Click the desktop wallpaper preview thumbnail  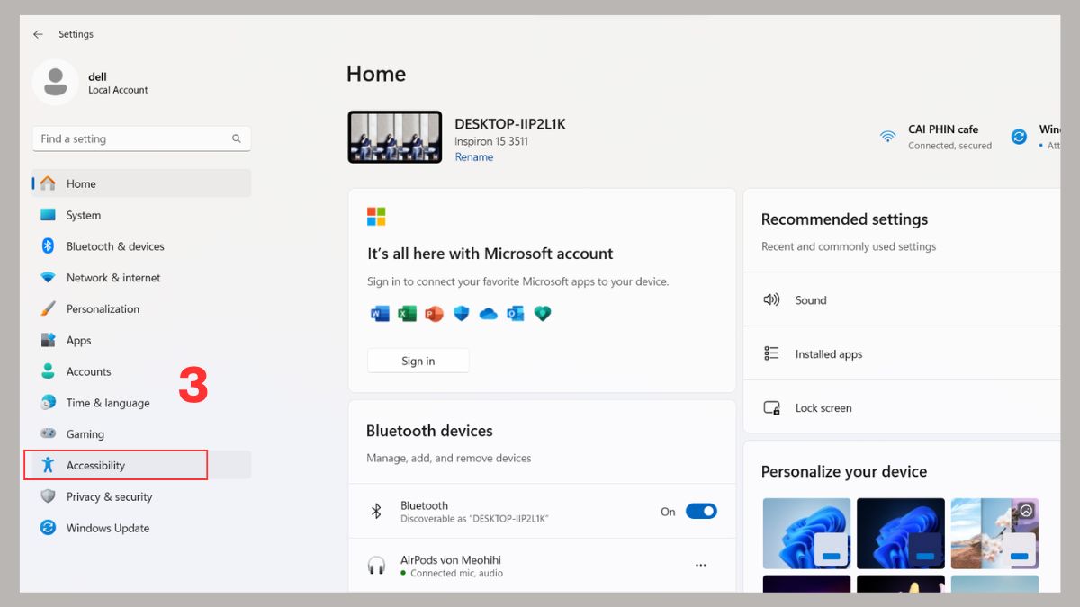(x=395, y=138)
